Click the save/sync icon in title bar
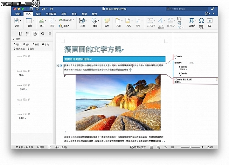Image resolution: width=229 pixels, height=165 pixels. click(38, 9)
